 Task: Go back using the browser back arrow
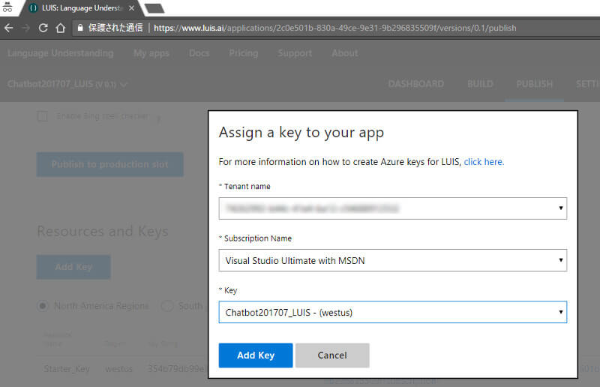tap(8, 28)
